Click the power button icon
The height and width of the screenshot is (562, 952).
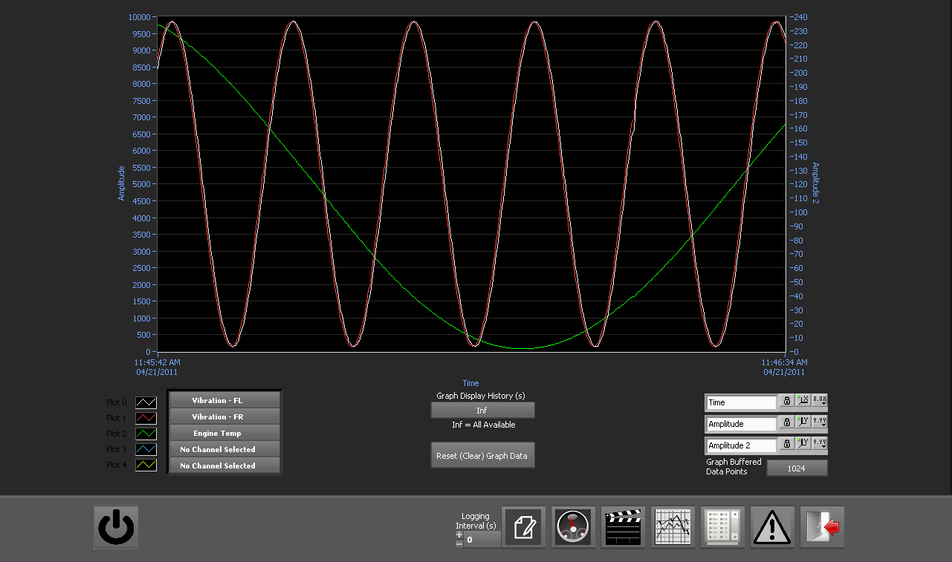tap(116, 527)
